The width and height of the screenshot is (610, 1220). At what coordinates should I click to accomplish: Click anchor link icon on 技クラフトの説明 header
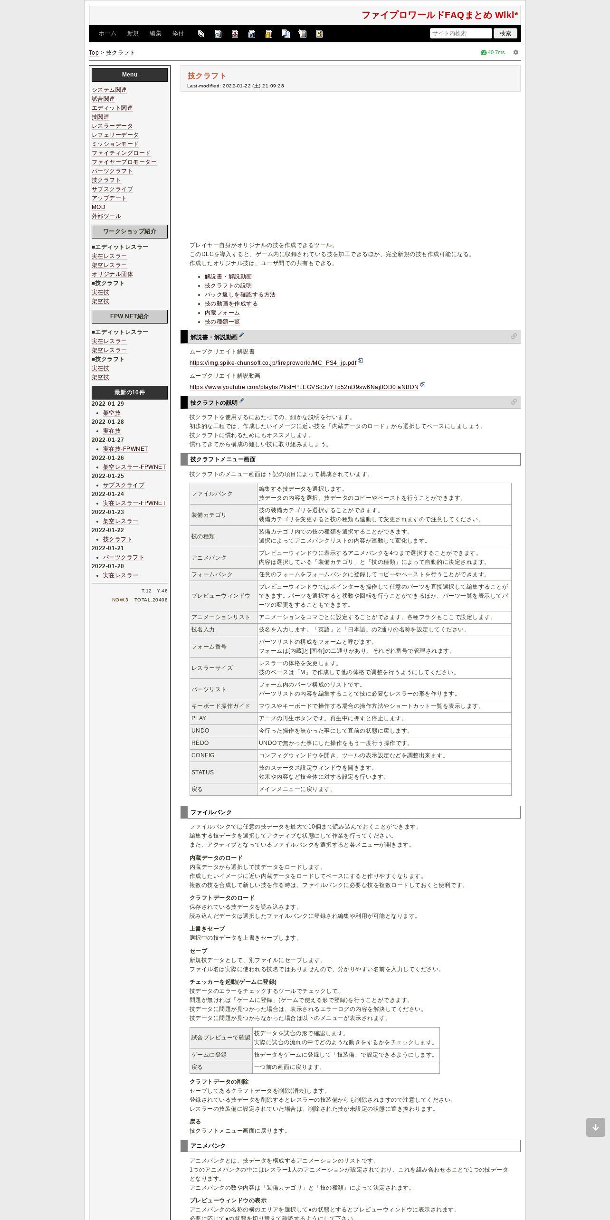pos(514,402)
